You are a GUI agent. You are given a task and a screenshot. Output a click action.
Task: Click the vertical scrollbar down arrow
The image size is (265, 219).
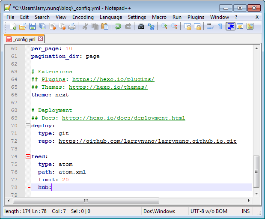click(x=256, y=193)
